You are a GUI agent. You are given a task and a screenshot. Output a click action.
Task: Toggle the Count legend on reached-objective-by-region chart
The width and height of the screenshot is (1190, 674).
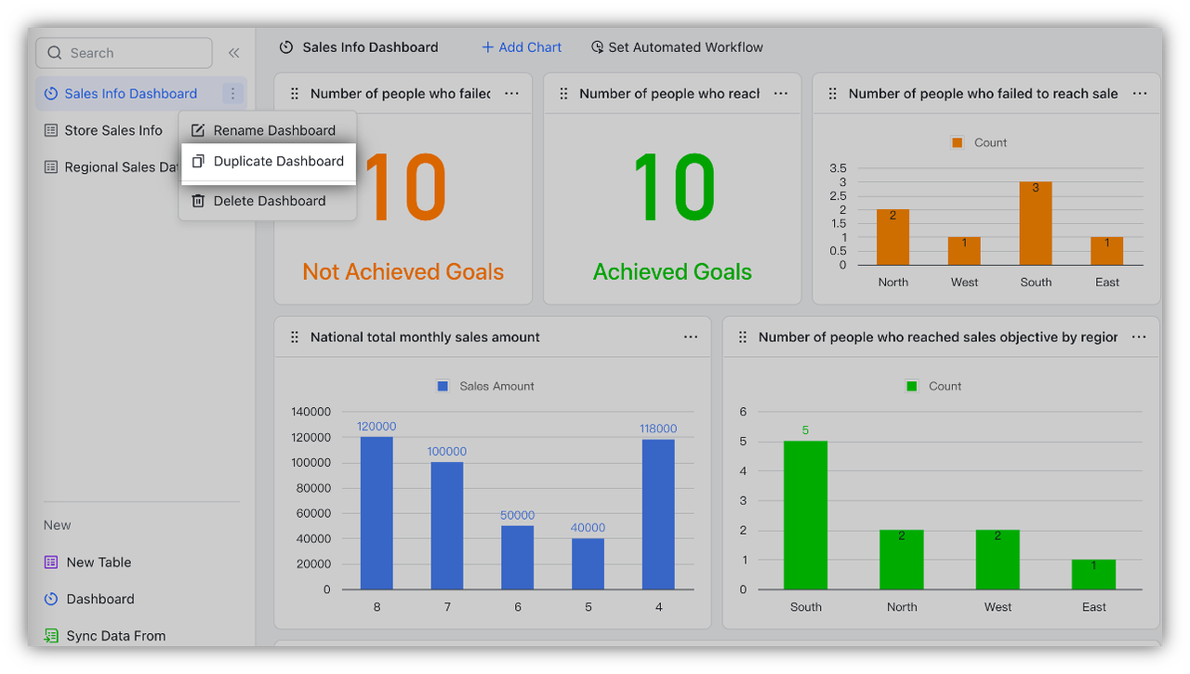(x=932, y=386)
